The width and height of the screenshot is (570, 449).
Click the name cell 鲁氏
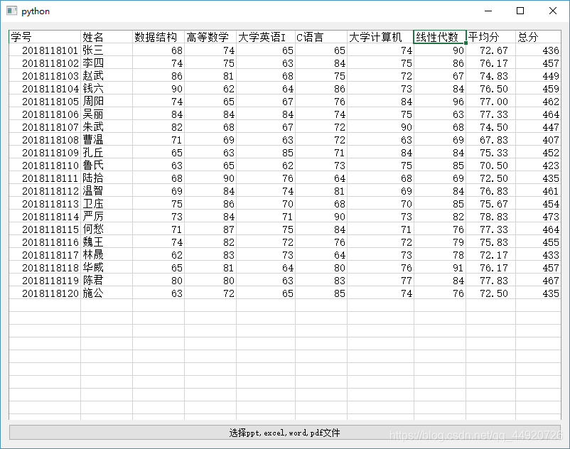(107, 165)
